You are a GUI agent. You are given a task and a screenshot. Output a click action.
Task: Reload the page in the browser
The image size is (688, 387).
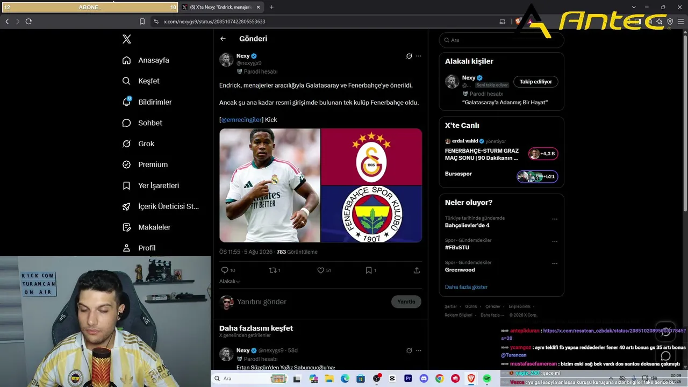pos(28,21)
